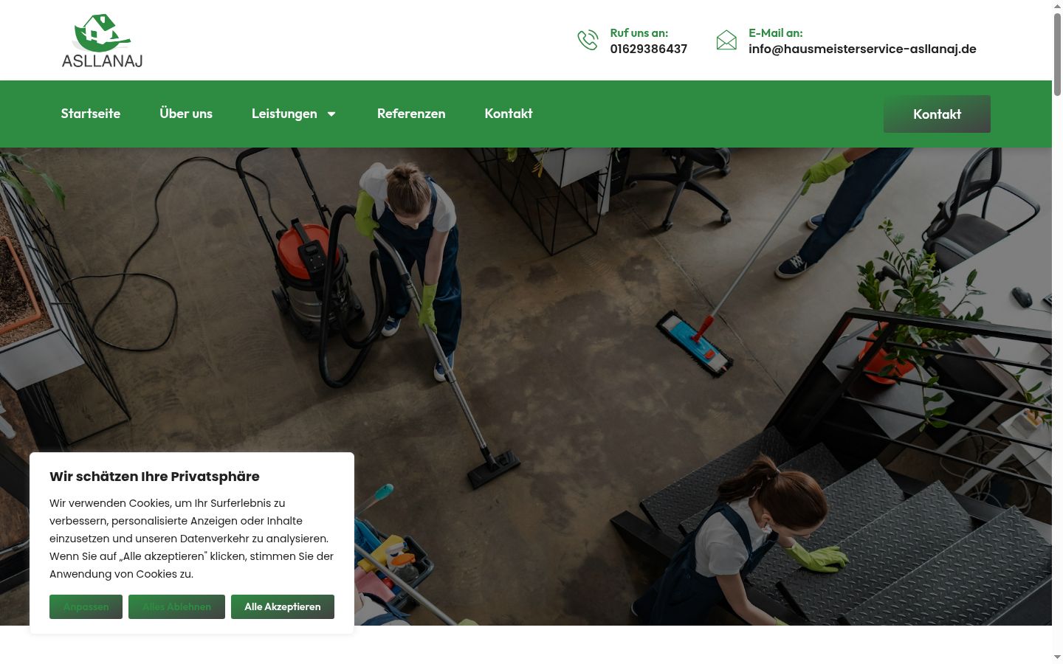
Task: Click the E-Mail an label
Action: (775, 32)
